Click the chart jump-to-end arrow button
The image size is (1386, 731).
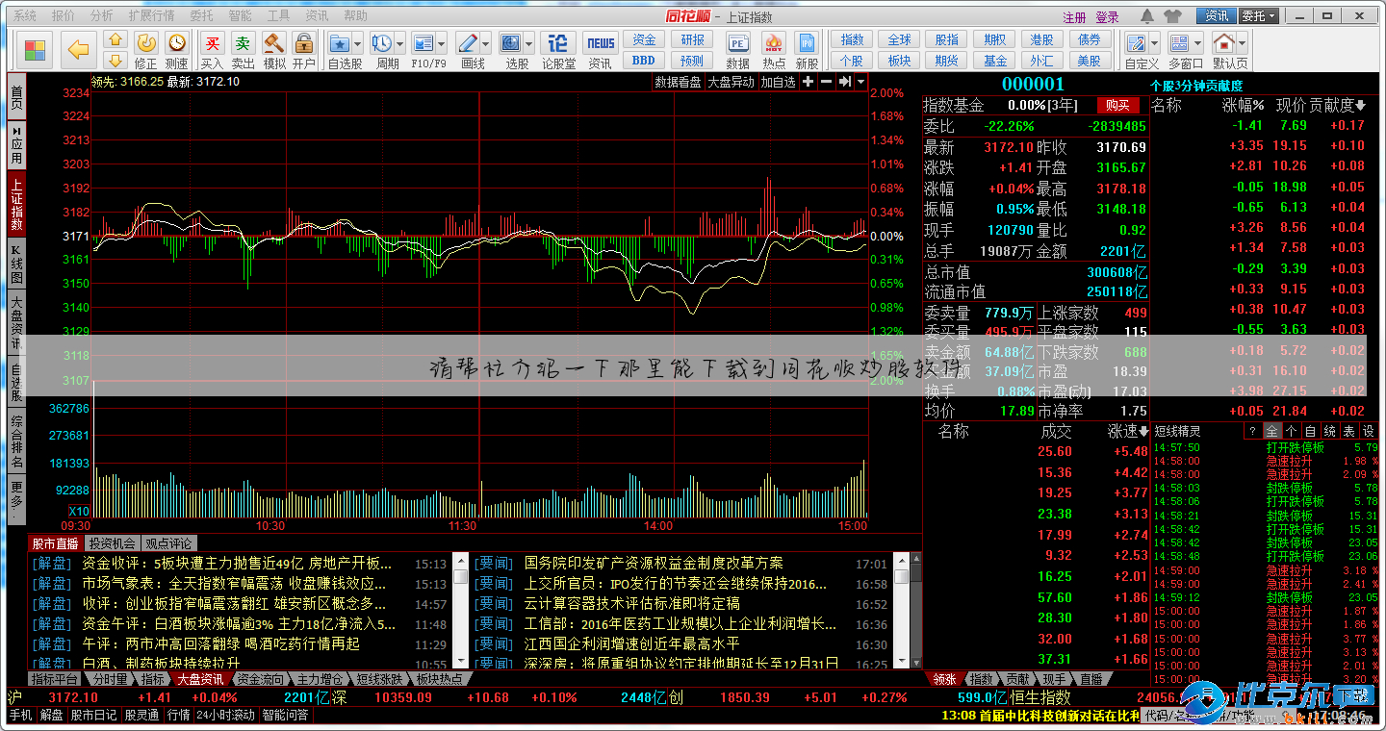click(844, 82)
